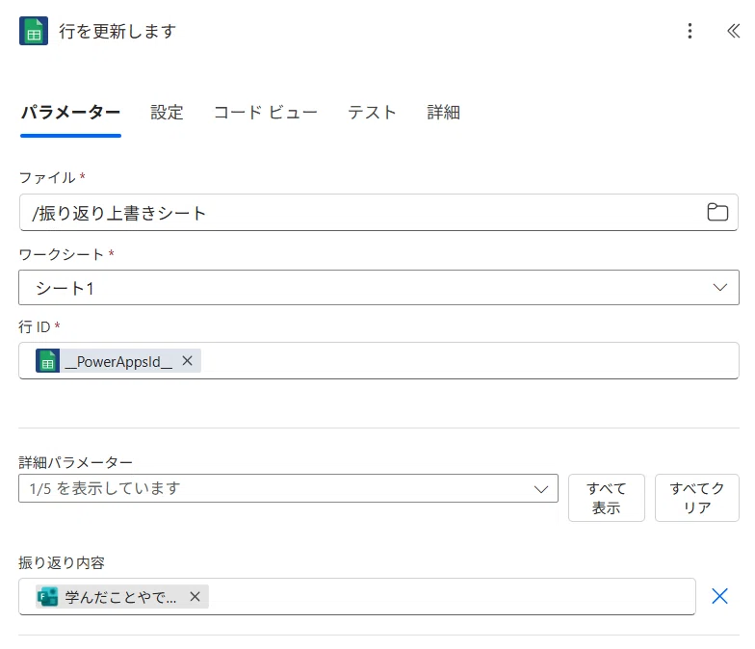
Task: Click inside the 行 ID input field
Action: click(x=379, y=360)
